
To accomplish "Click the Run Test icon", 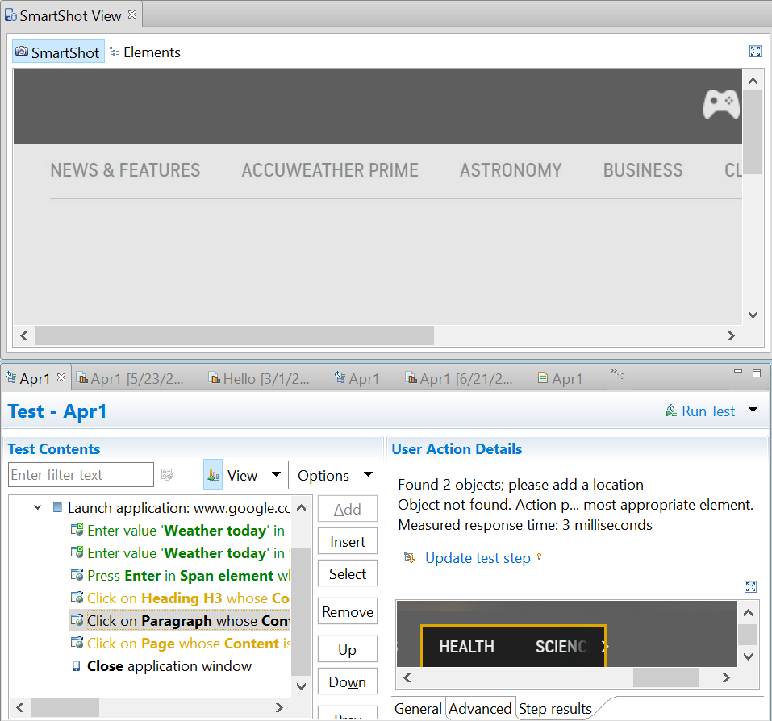I will 672,411.
